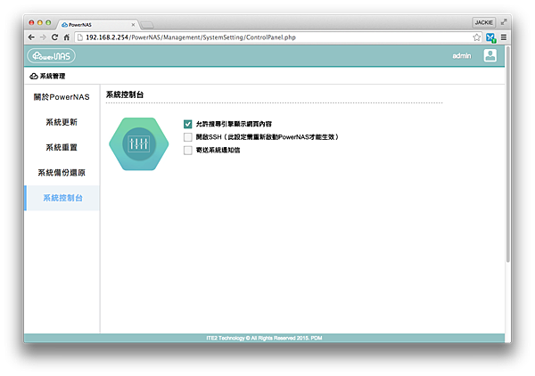Click the 系統管理 breadcrumb text
The height and width of the screenshot is (376, 535).
[x=53, y=76]
